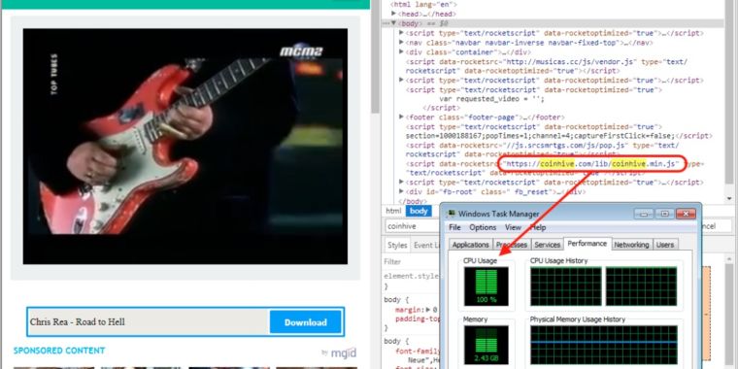Maximize the Windows Task Manager window
Viewport: 738px width, 369px height.
pyautogui.click(x=664, y=215)
